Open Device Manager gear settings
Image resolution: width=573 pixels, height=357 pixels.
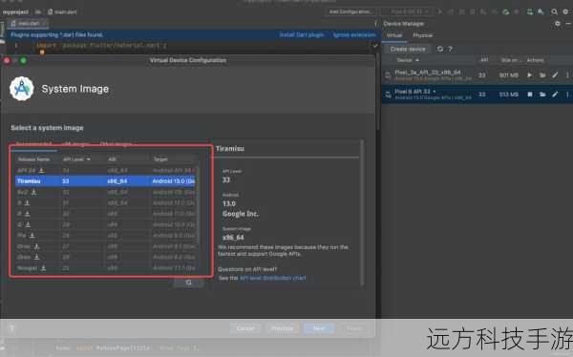coord(557,24)
